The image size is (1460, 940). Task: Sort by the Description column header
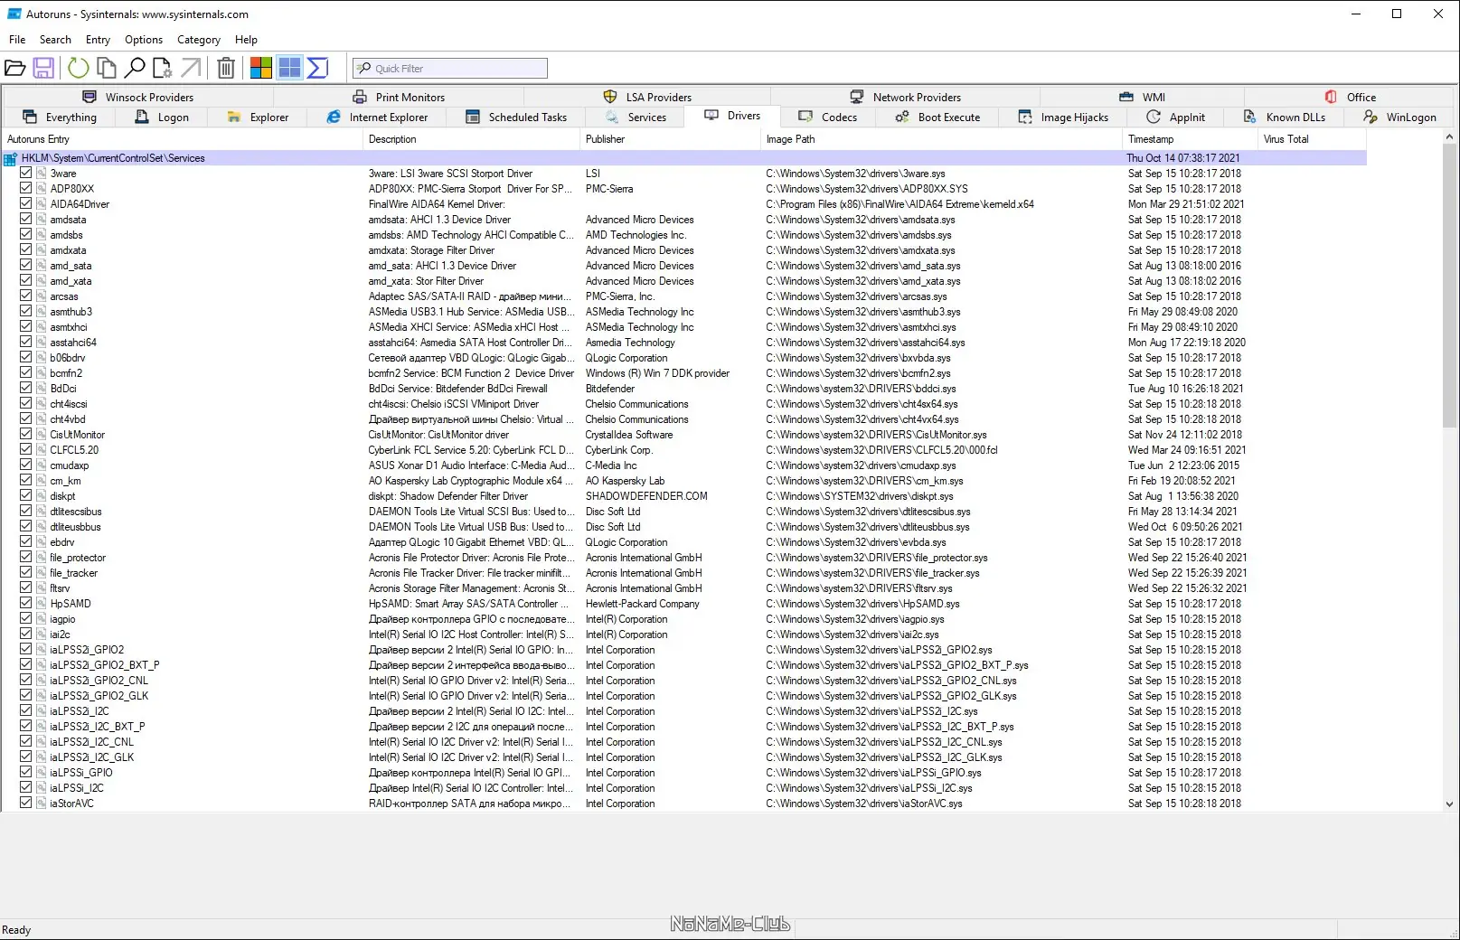point(471,139)
